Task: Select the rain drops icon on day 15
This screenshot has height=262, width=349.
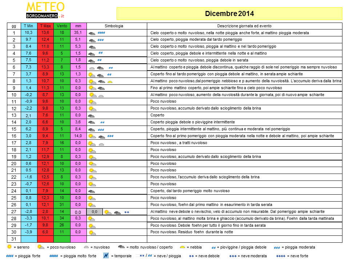Action: coord(101,130)
